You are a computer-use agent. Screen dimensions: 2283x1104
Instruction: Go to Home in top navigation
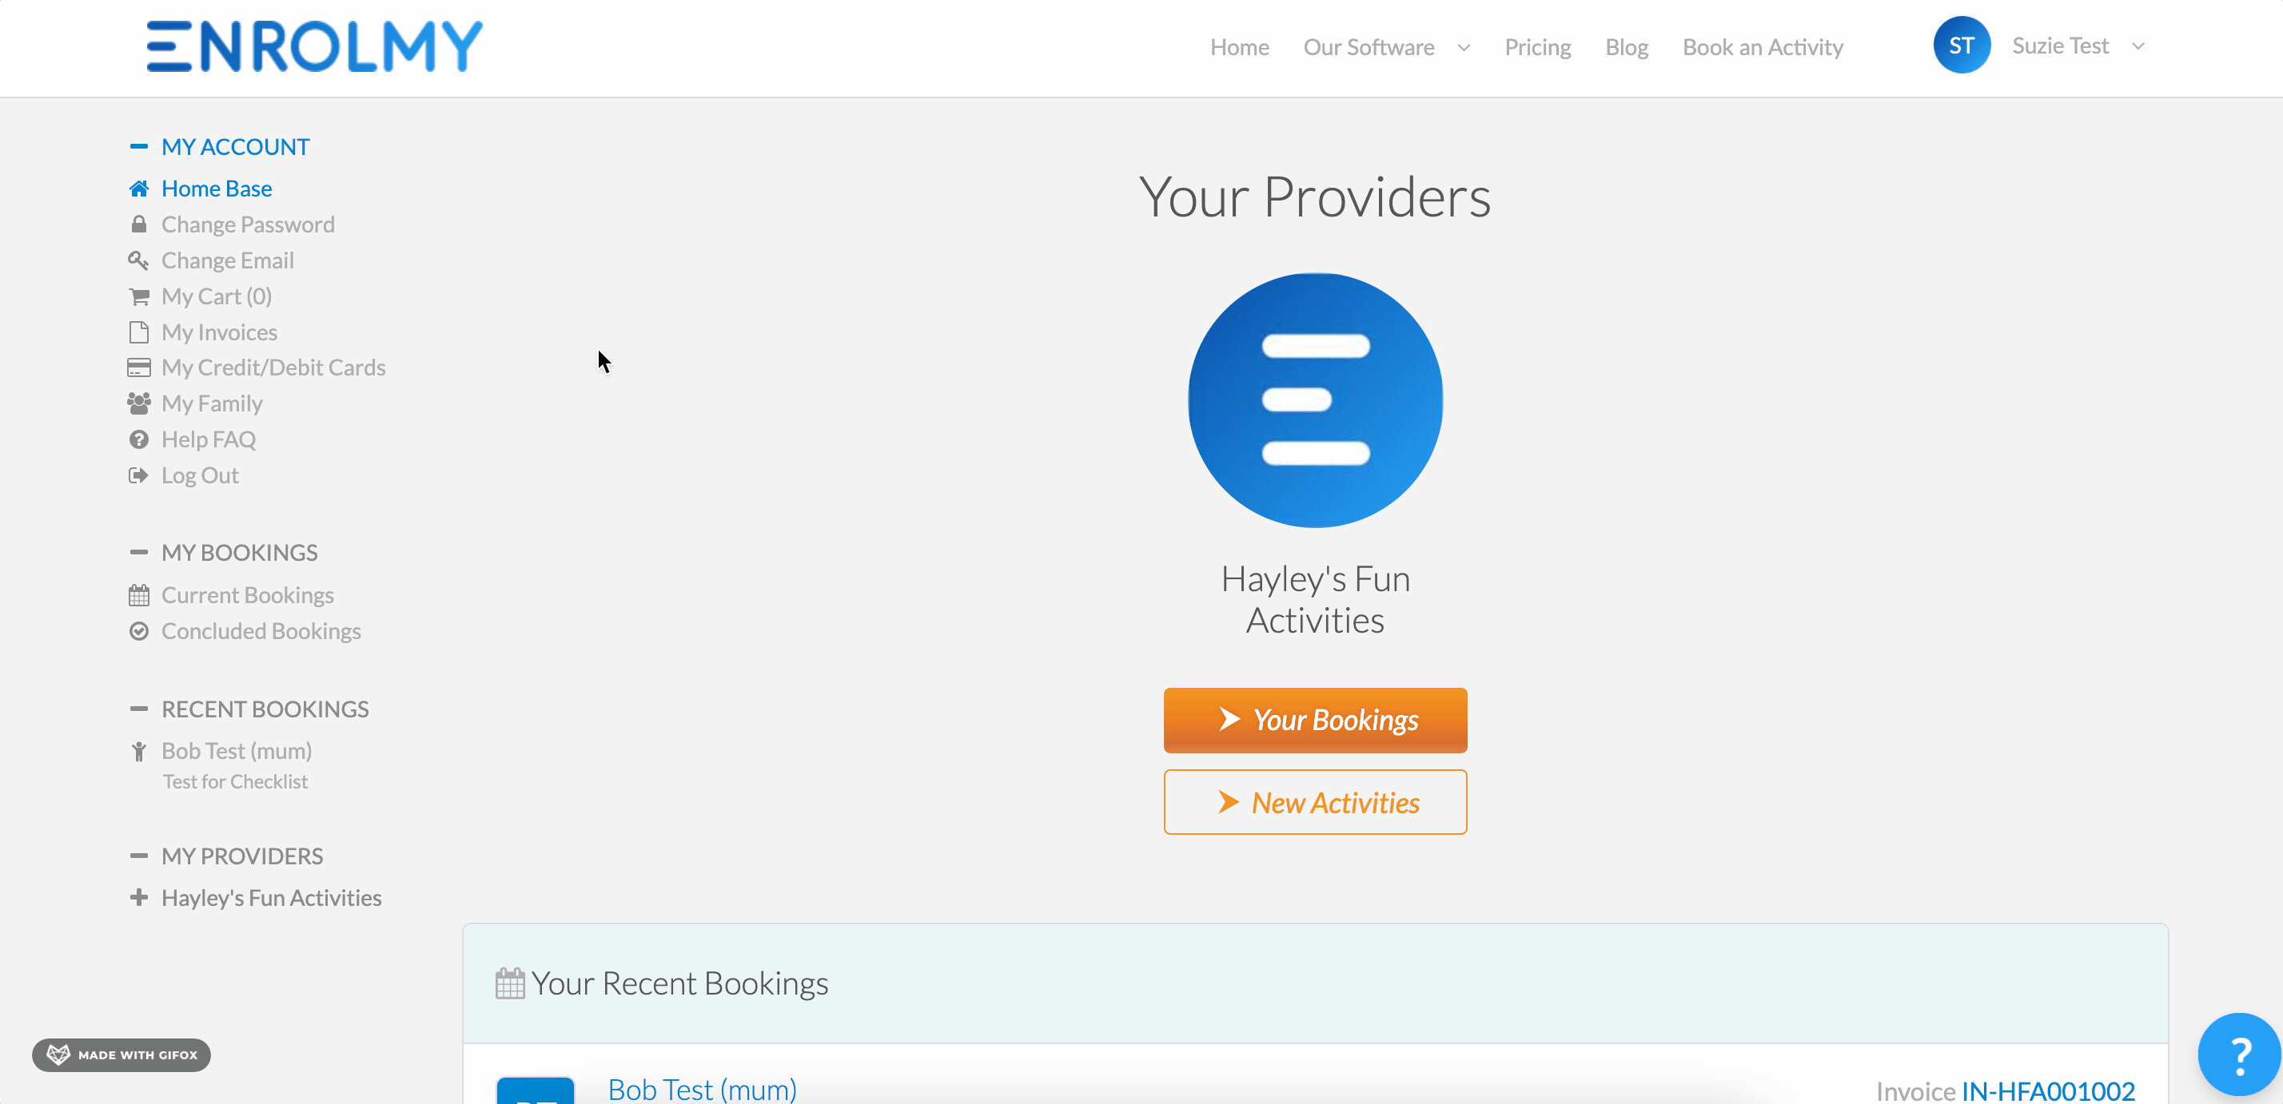click(1239, 47)
